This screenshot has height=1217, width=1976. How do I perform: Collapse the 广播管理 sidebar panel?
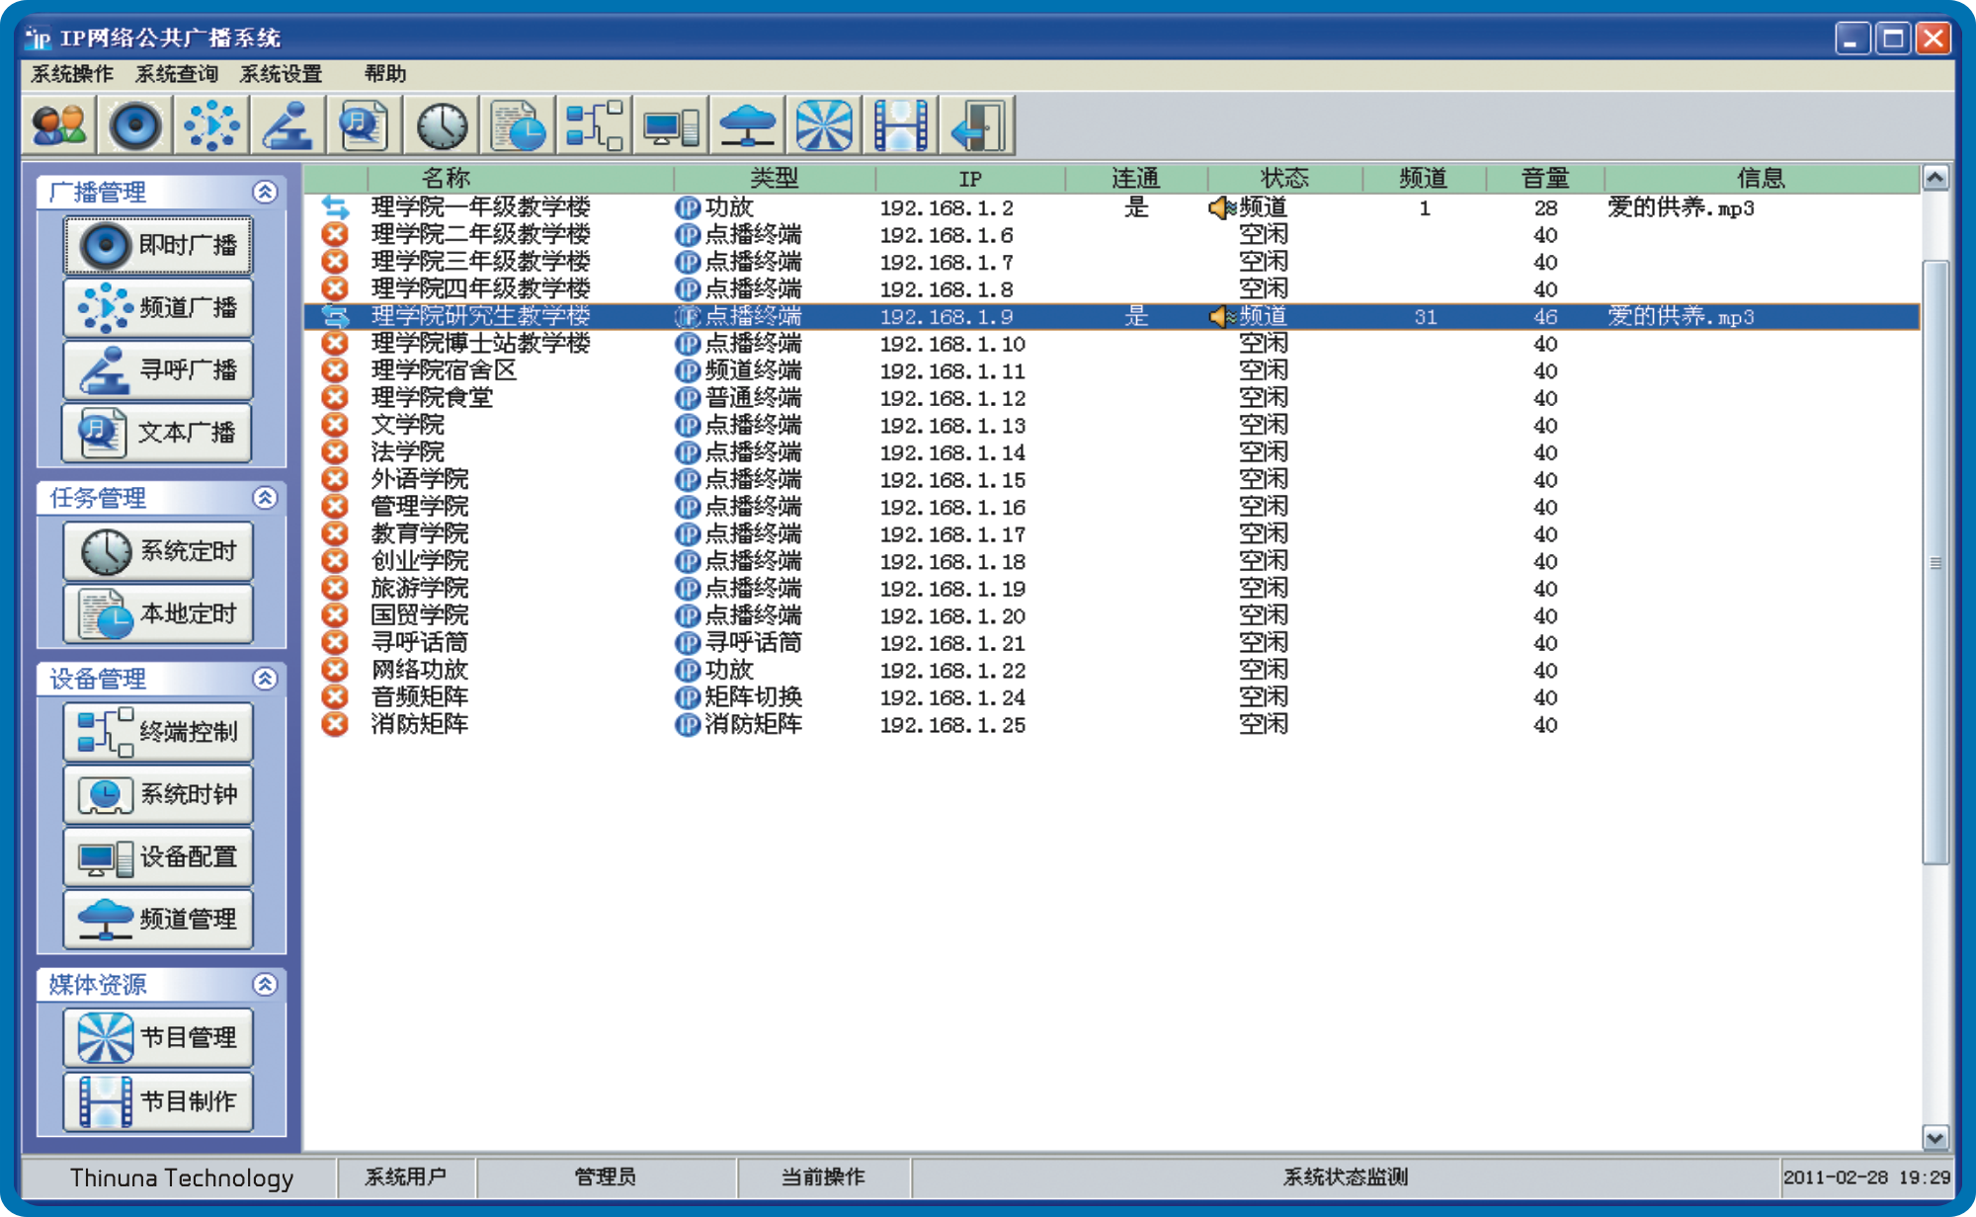[265, 192]
